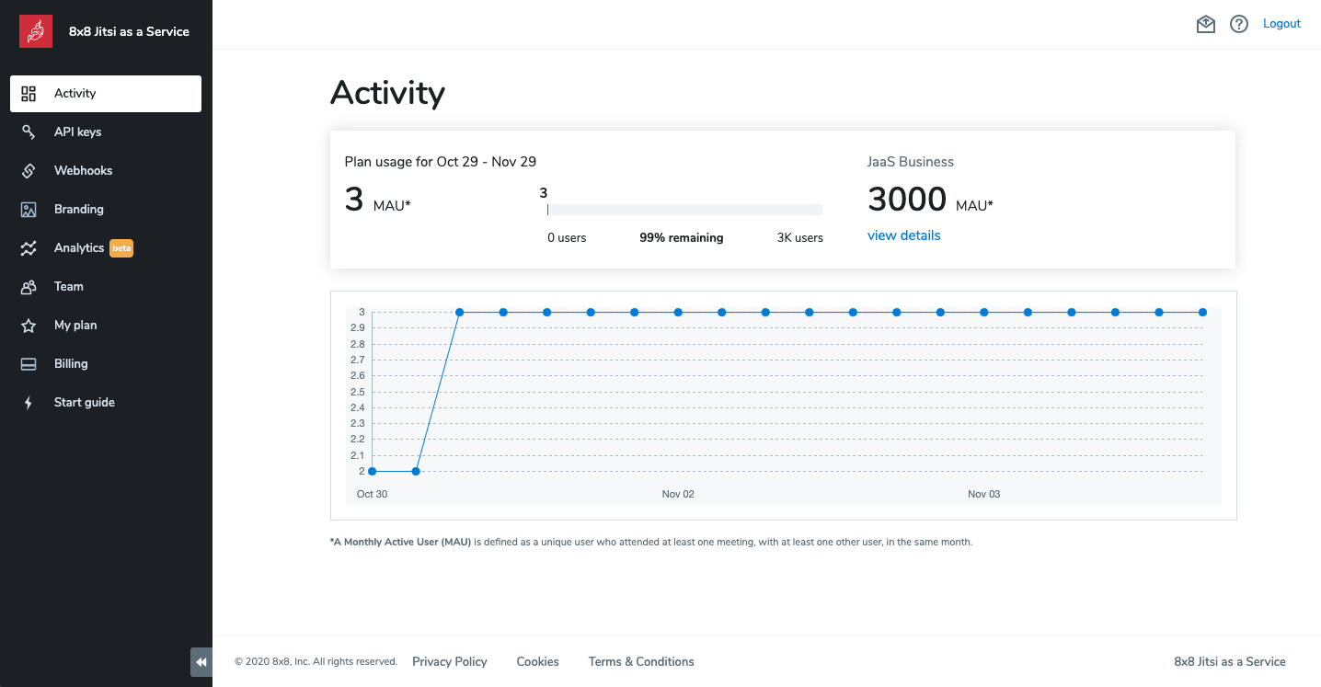The width and height of the screenshot is (1321, 687).
Task: Open the Cookies footer link
Action: point(538,661)
